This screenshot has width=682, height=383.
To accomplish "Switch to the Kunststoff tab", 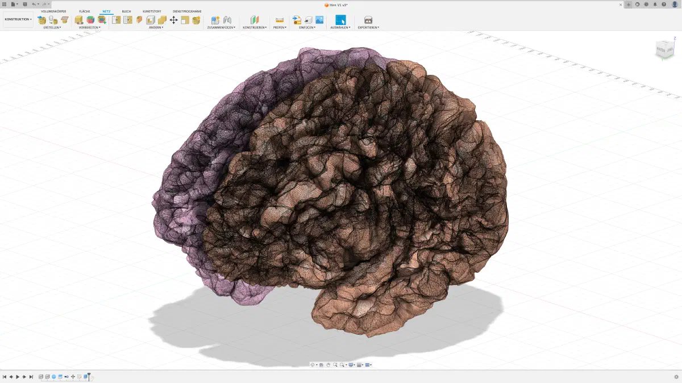I will [151, 11].
